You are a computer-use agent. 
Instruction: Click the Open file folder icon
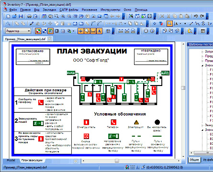[x=14, y=16]
